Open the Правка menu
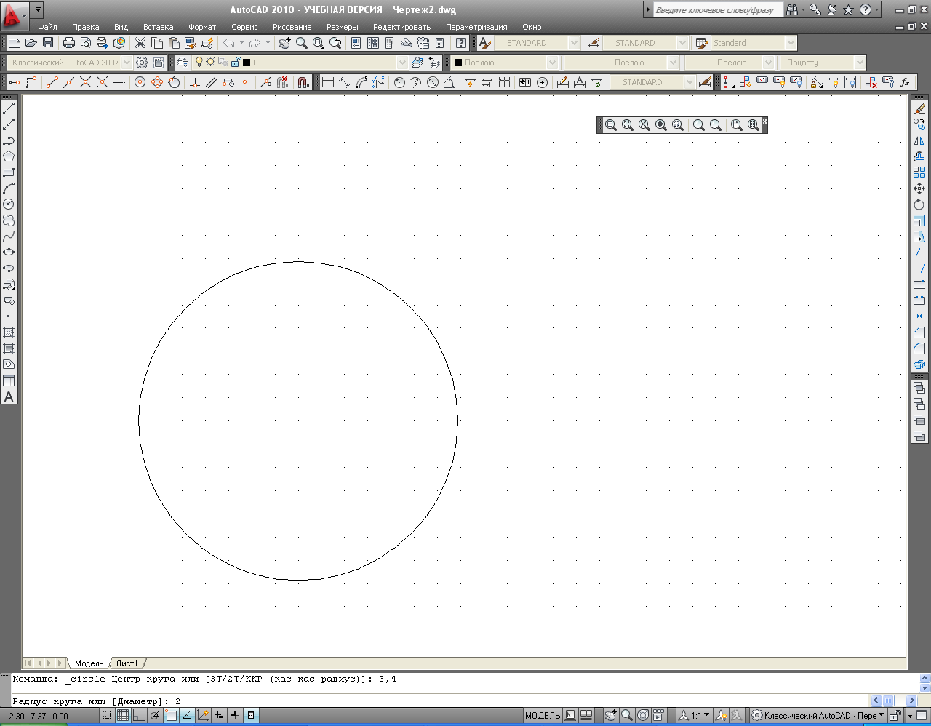 [86, 27]
